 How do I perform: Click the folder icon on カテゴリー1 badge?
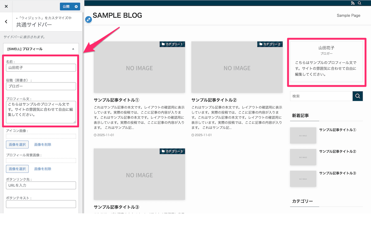coord(163,44)
